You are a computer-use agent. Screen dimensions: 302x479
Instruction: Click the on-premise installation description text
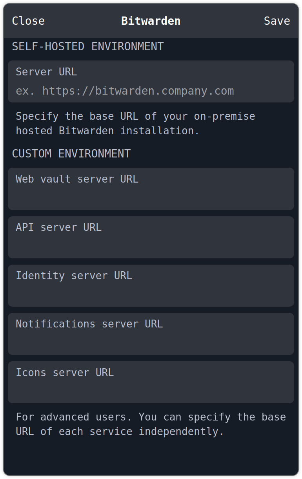click(135, 123)
